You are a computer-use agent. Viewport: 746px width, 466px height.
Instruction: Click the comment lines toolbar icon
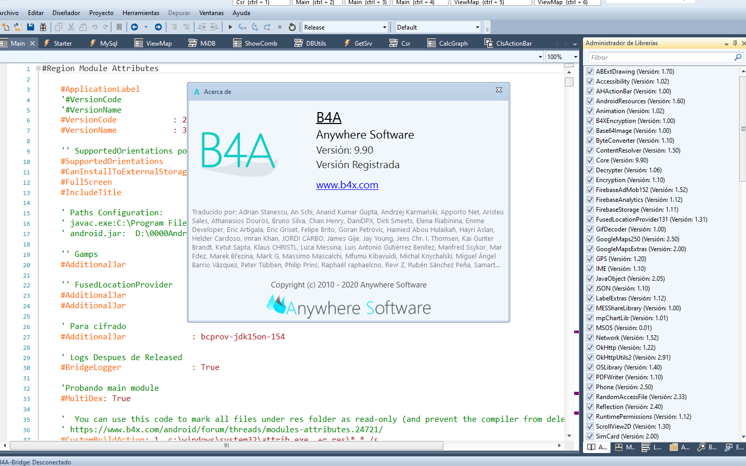(x=174, y=27)
